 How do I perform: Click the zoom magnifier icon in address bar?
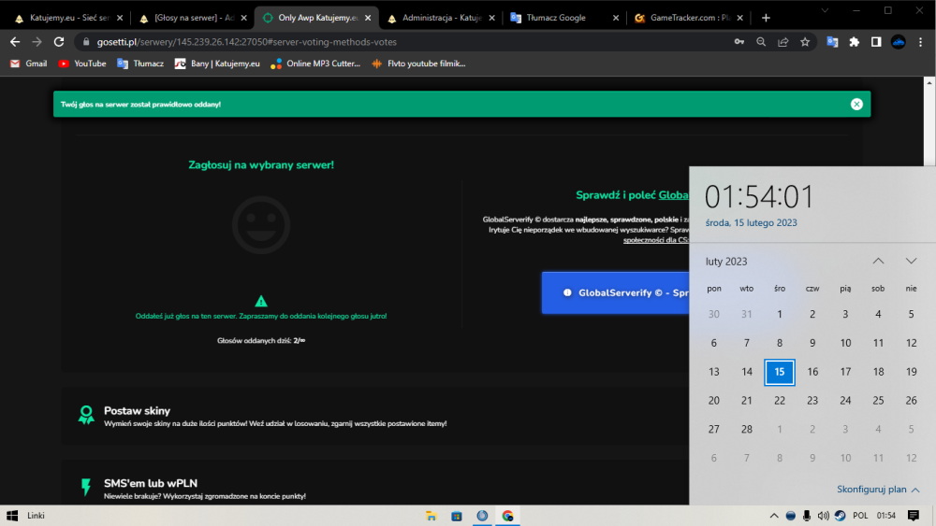tap(761, 42)
